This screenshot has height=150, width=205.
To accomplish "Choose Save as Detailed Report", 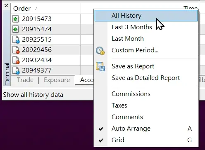I will pyautogui.click(x=146, y=78).
